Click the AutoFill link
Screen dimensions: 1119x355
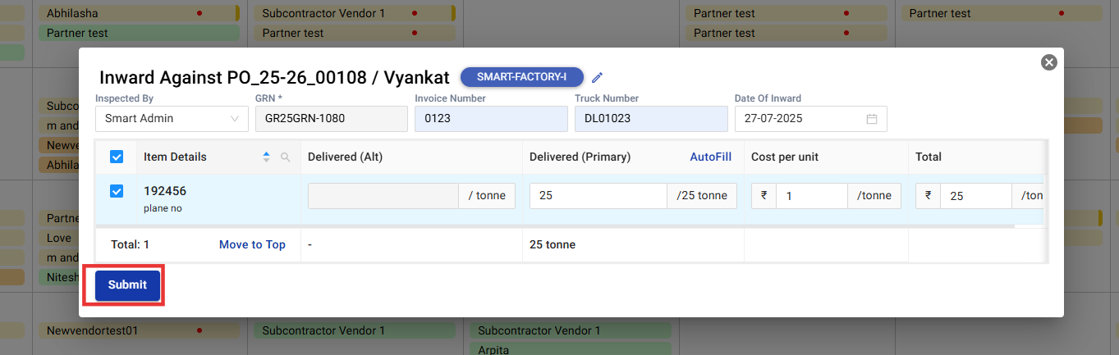tap(710, 157)
